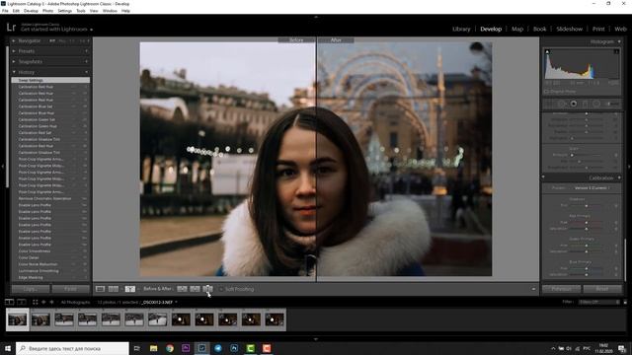Click the Reset button

[602, 289]
